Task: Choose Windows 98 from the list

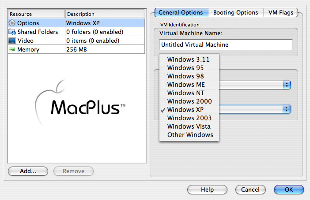Action: point(189,76)
